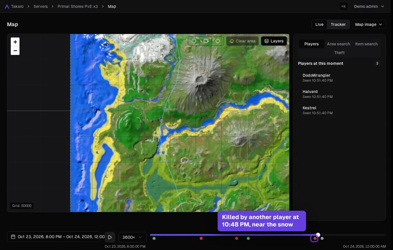Start timeline playback with the play button

110,237
